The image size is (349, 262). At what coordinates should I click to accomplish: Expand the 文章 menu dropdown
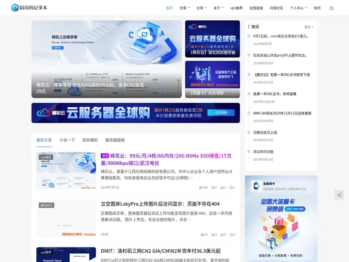pyautogui.click(x=185, y=8)
